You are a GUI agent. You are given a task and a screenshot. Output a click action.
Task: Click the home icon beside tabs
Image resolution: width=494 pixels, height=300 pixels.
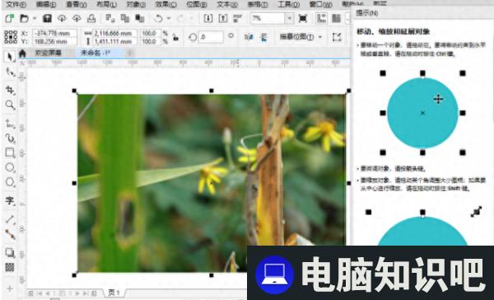pyautogui.click(x=22, y=54)
